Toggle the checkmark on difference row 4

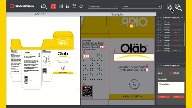coord(179,30)
